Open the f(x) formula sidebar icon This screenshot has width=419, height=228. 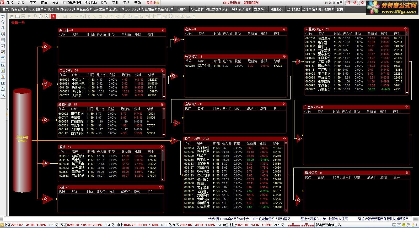(3, 88)
